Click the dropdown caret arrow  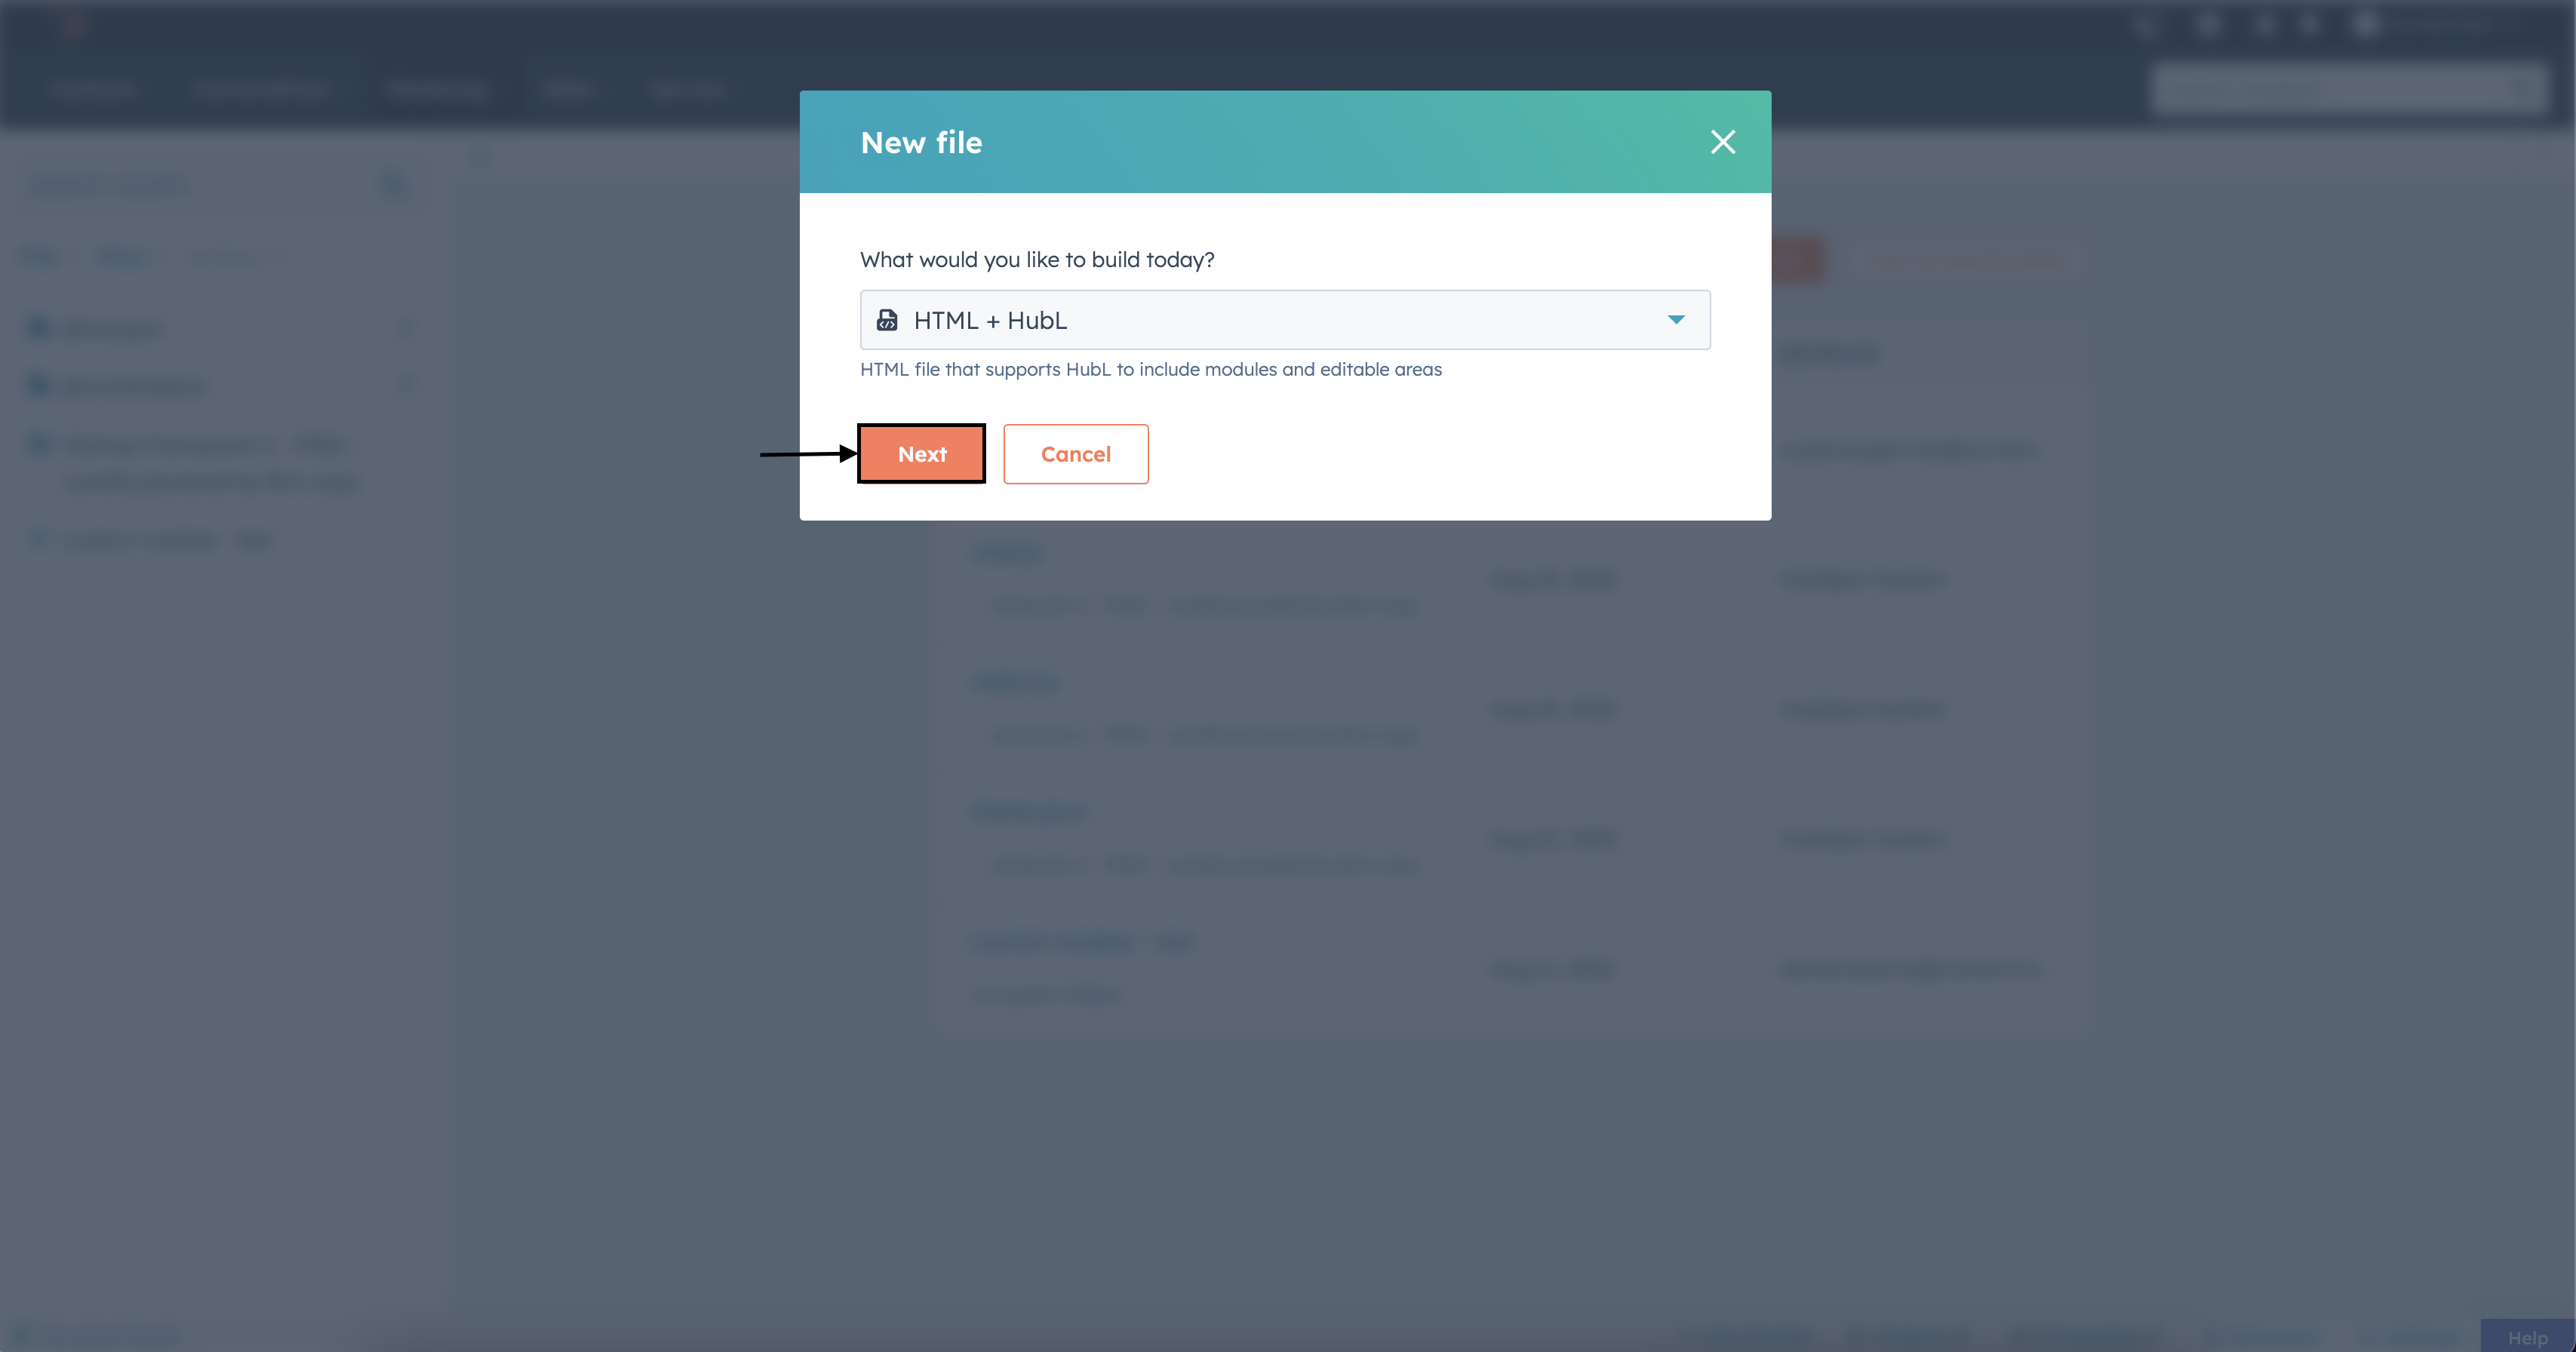click(x=1676, y=320)
